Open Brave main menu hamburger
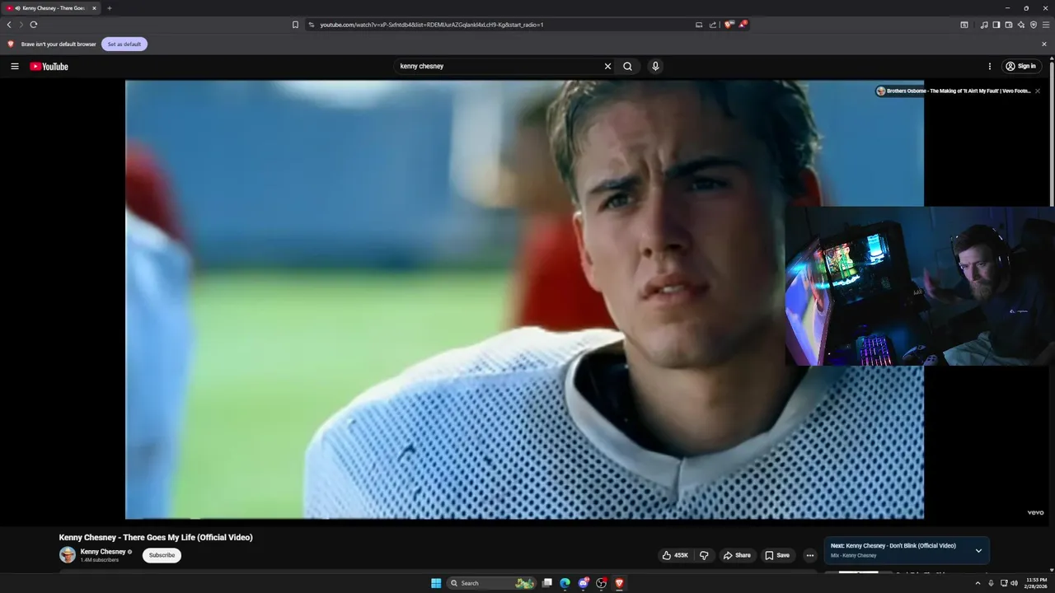1055x593 pixels. click(x=1046, y=25)
